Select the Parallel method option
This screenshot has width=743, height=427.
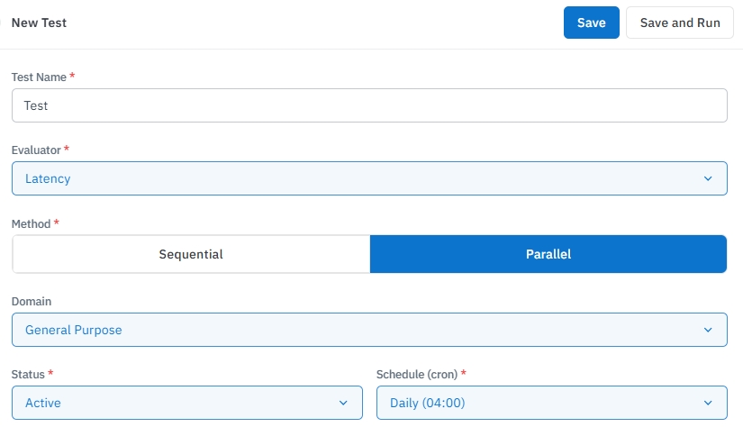tap(548, 254)
